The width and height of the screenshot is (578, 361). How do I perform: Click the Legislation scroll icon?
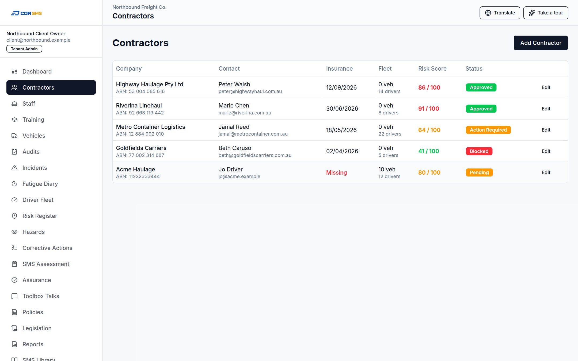tap(14, 328)
